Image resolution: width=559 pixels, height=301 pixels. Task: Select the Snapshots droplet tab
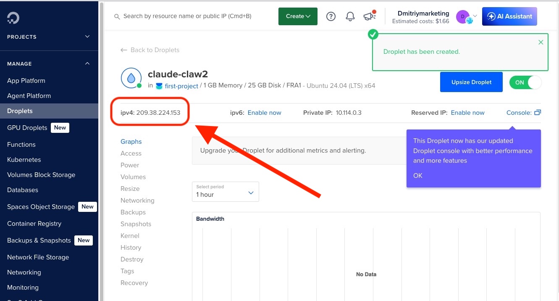(x=136, y=224)
